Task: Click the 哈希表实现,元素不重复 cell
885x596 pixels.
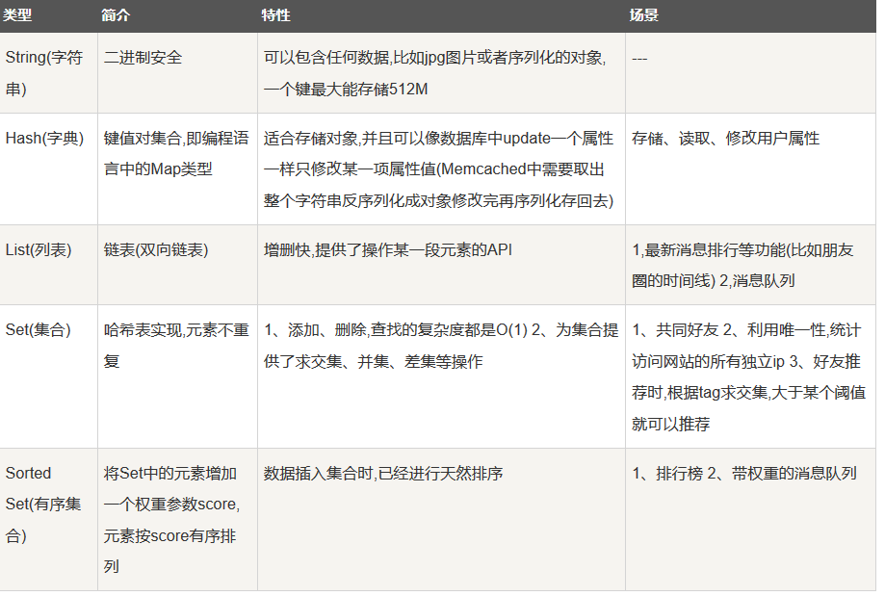Action: [x=177, y=376]
